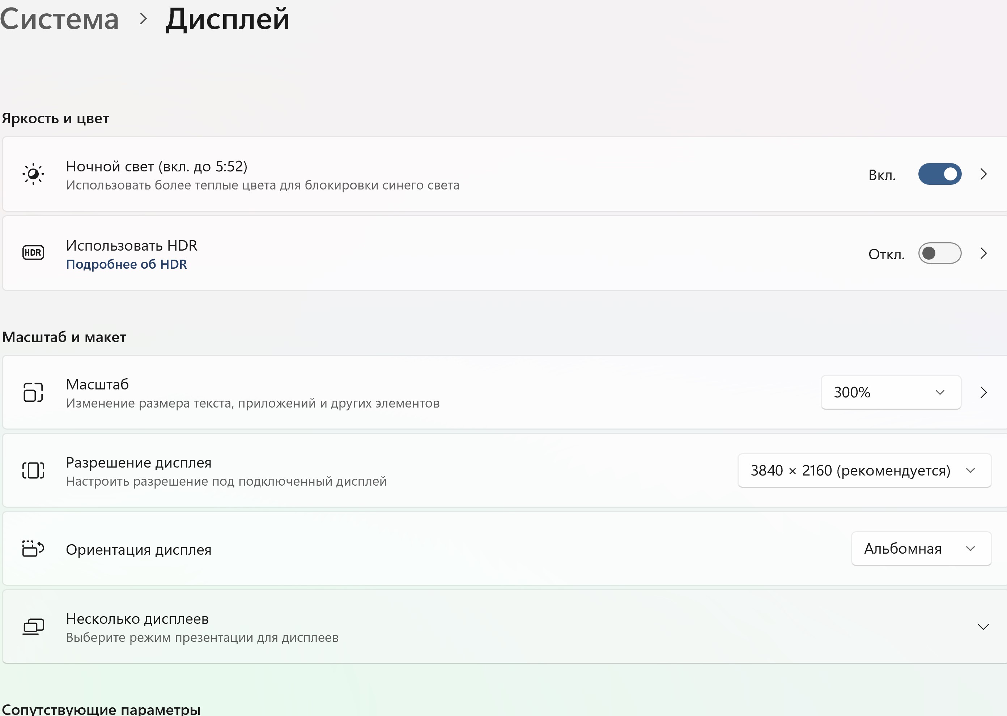Viewport: 1007px width, 716px height.
Task: Open the Альбомная orientation dropdown
Action: click(921, 549)
